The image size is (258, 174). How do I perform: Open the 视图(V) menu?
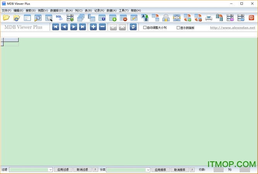(43, 10)
